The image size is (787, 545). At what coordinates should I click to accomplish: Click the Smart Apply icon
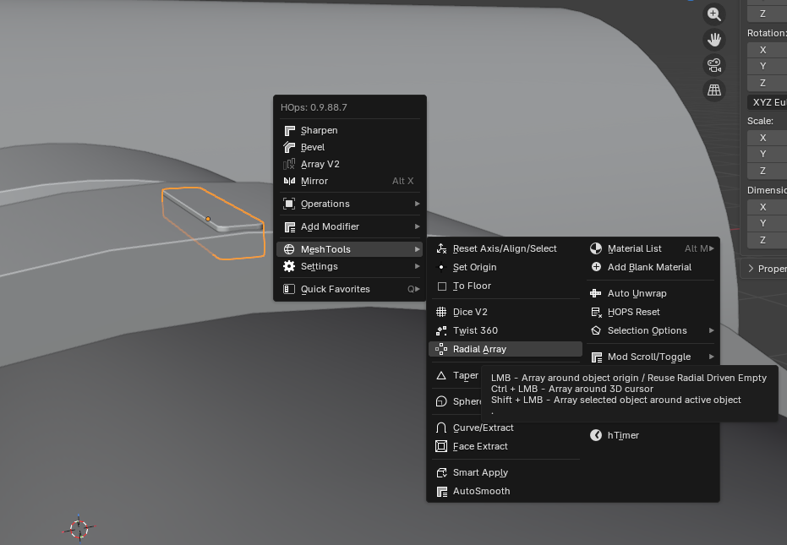click(441, 472)
